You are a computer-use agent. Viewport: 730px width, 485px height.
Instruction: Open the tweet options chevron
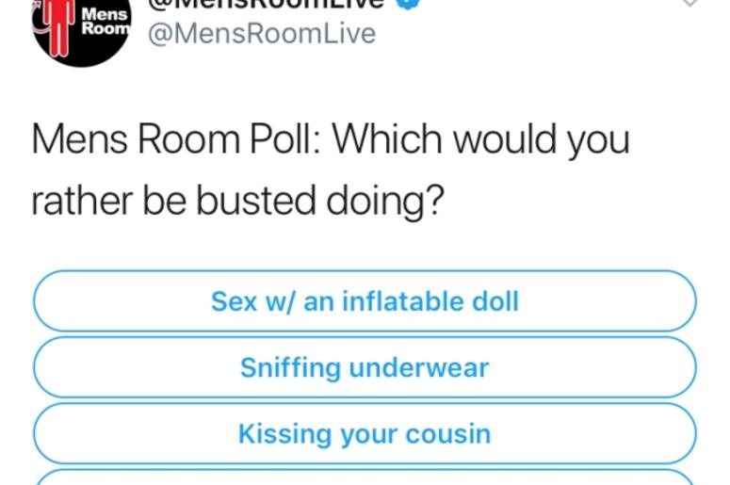coord(689,3)
